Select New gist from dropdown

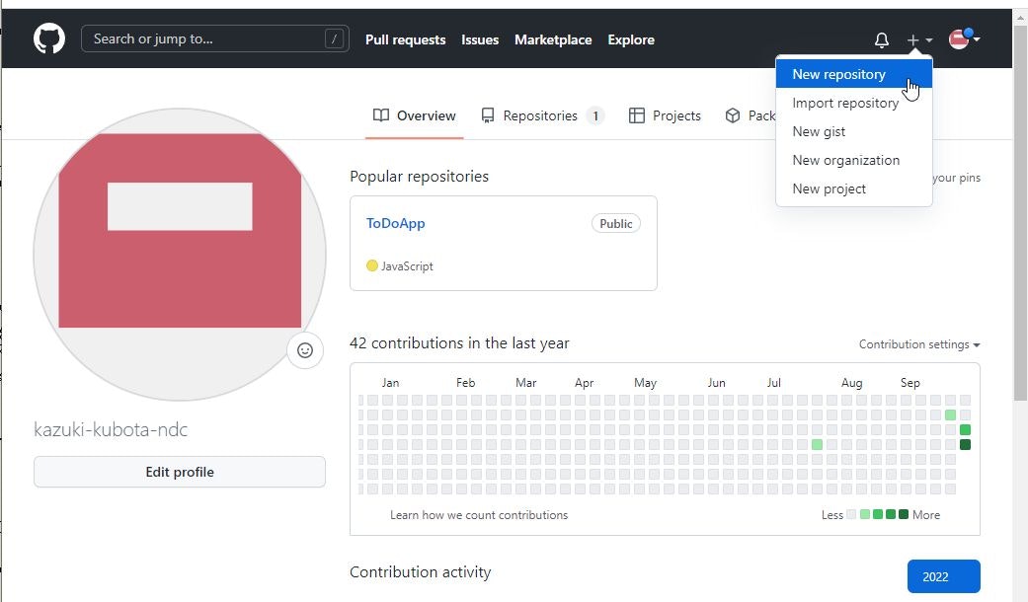819,131
